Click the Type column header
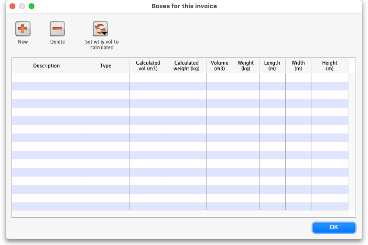 click(x=106, y=66)
